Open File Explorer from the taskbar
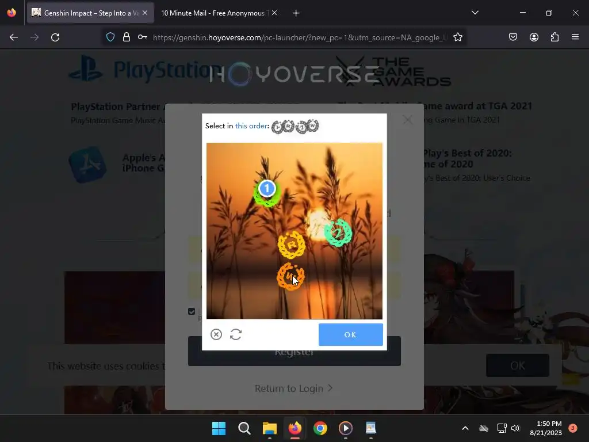This screenshot has height=442, width=589. point(269,428)
